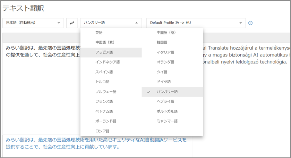The width and height of the screenshot is (291, 158).
Task: Pick インドネシア語 from the dropdown list
Action: (x=108, y=62)
